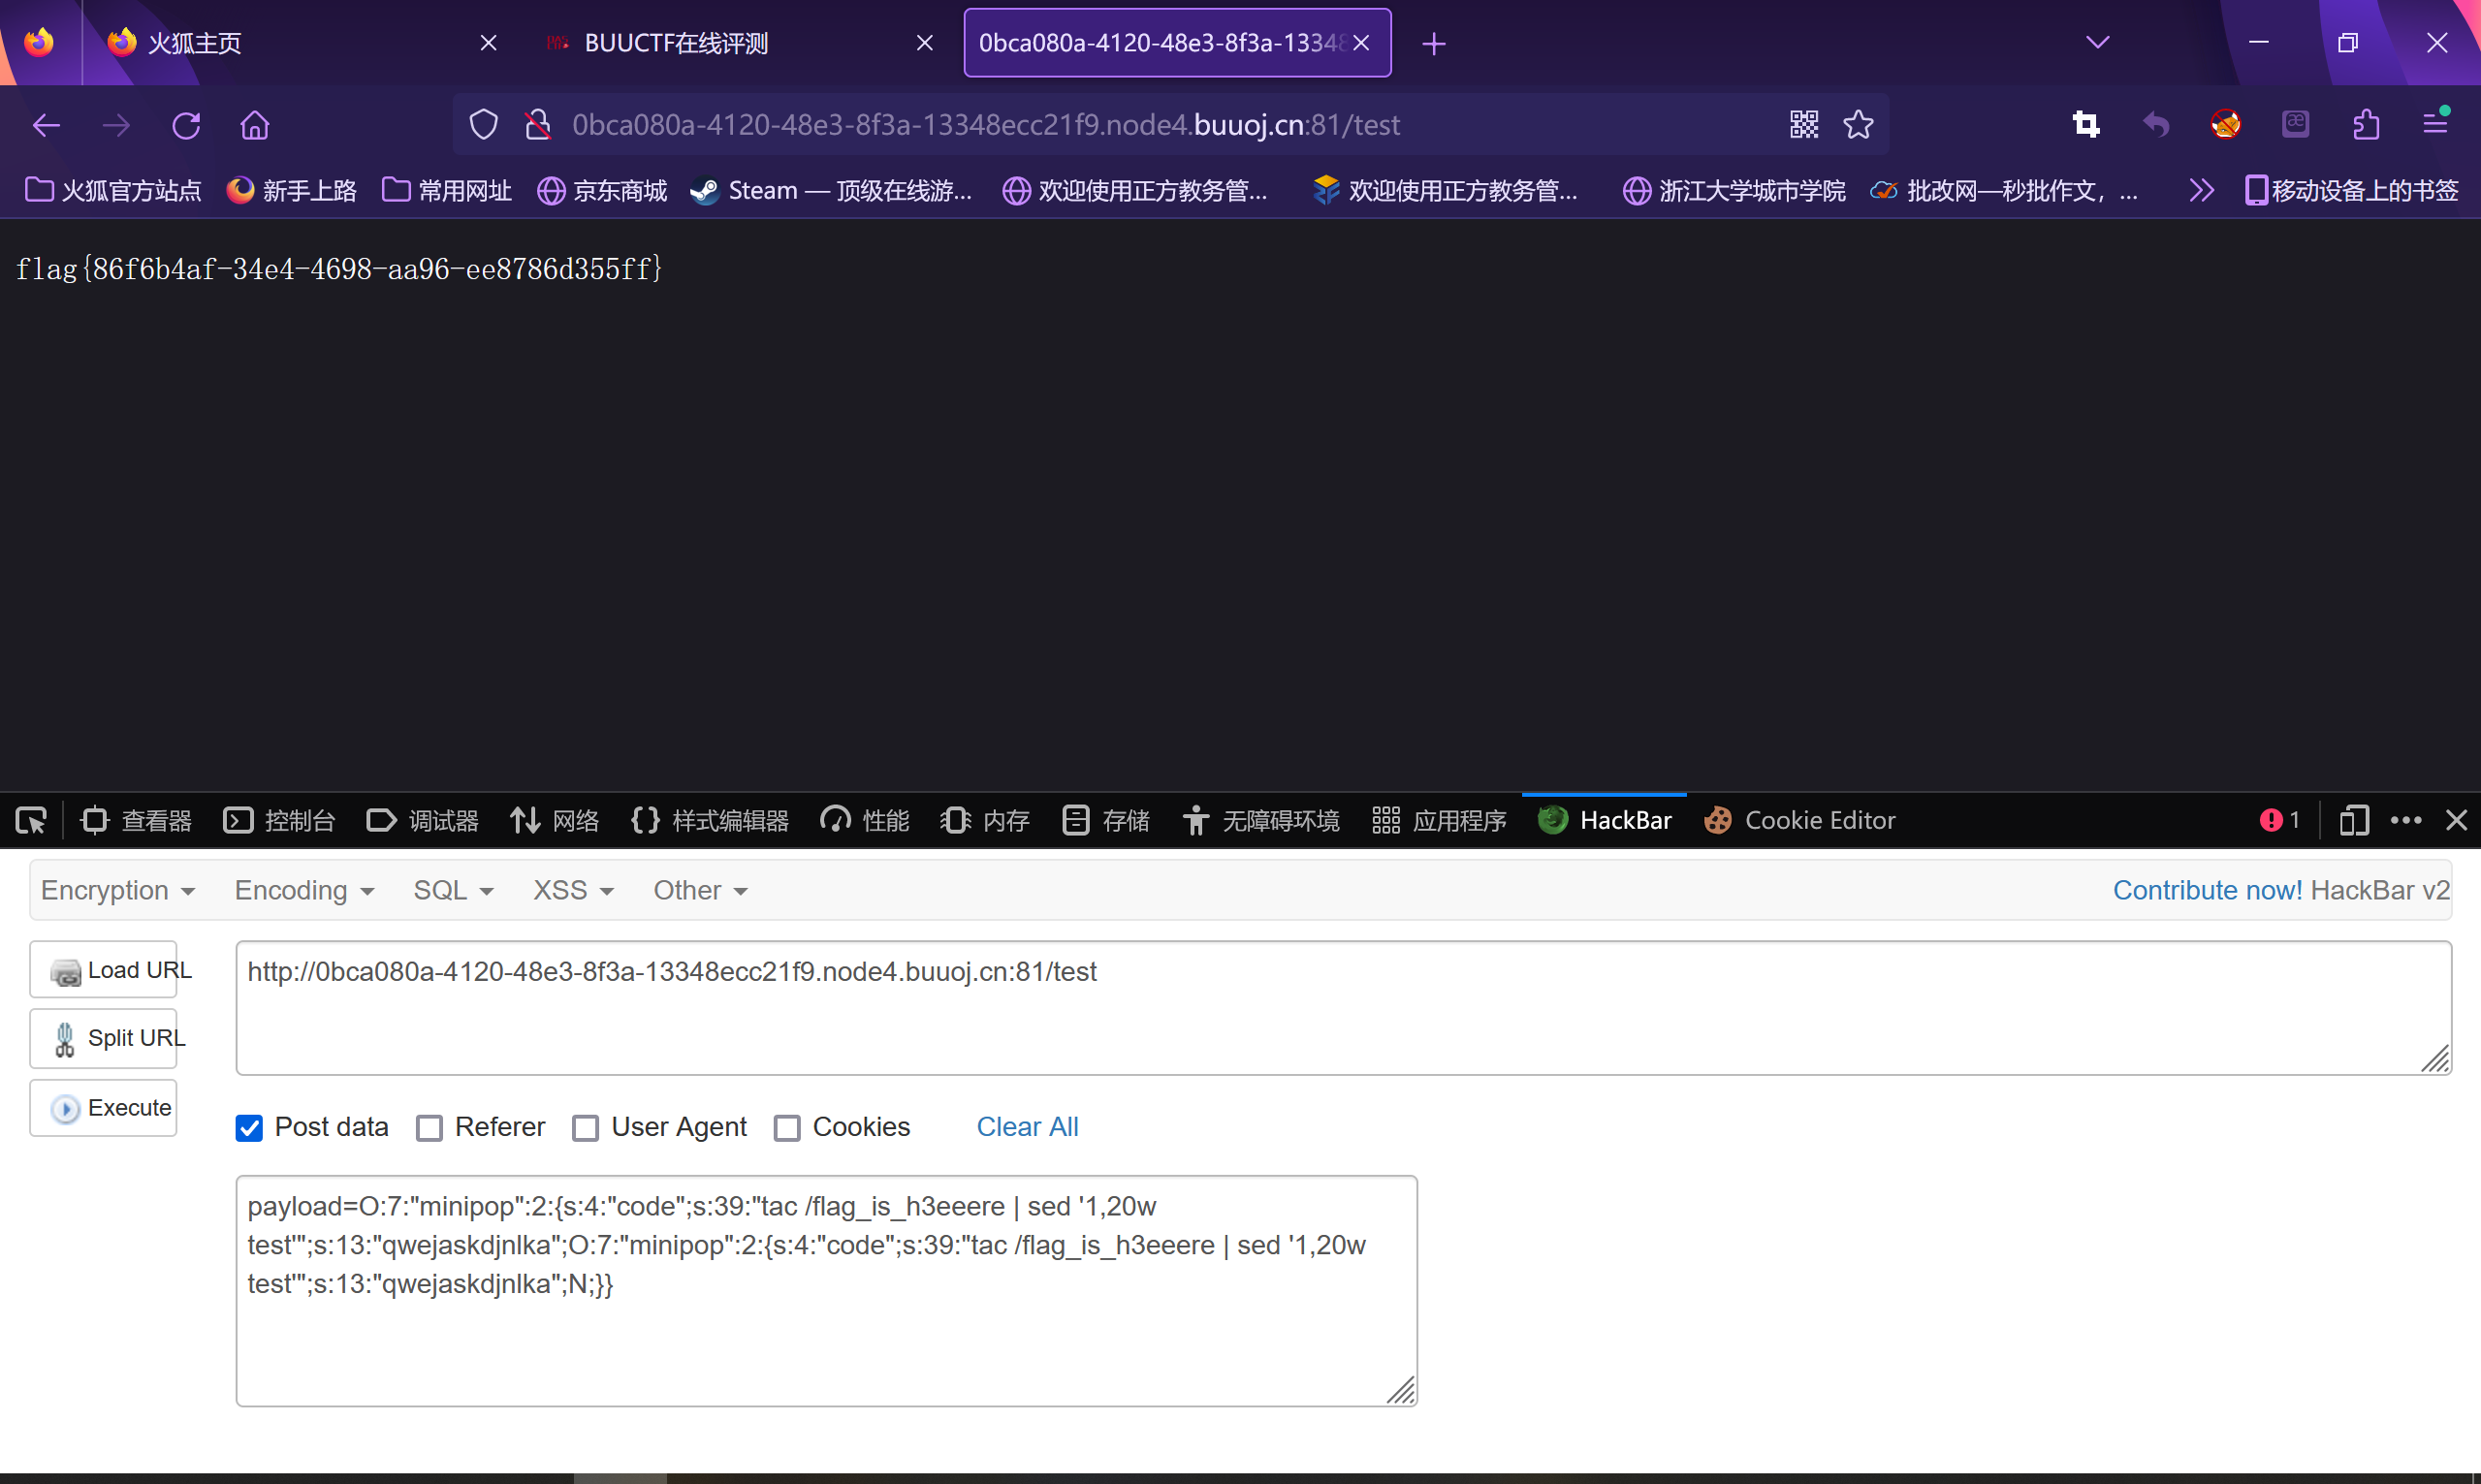
Task: Open the SQL dropdown in HackBar
Action: tap(453, 890)
